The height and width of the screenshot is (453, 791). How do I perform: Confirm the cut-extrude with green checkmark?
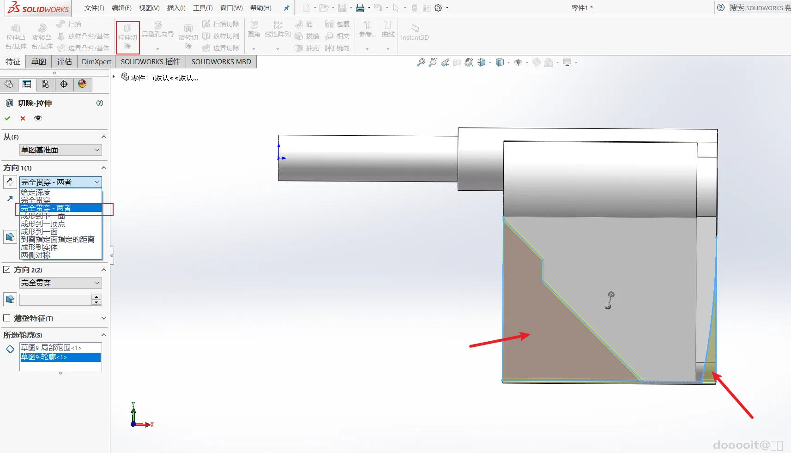pyautogui.click(x=7, y=118)
